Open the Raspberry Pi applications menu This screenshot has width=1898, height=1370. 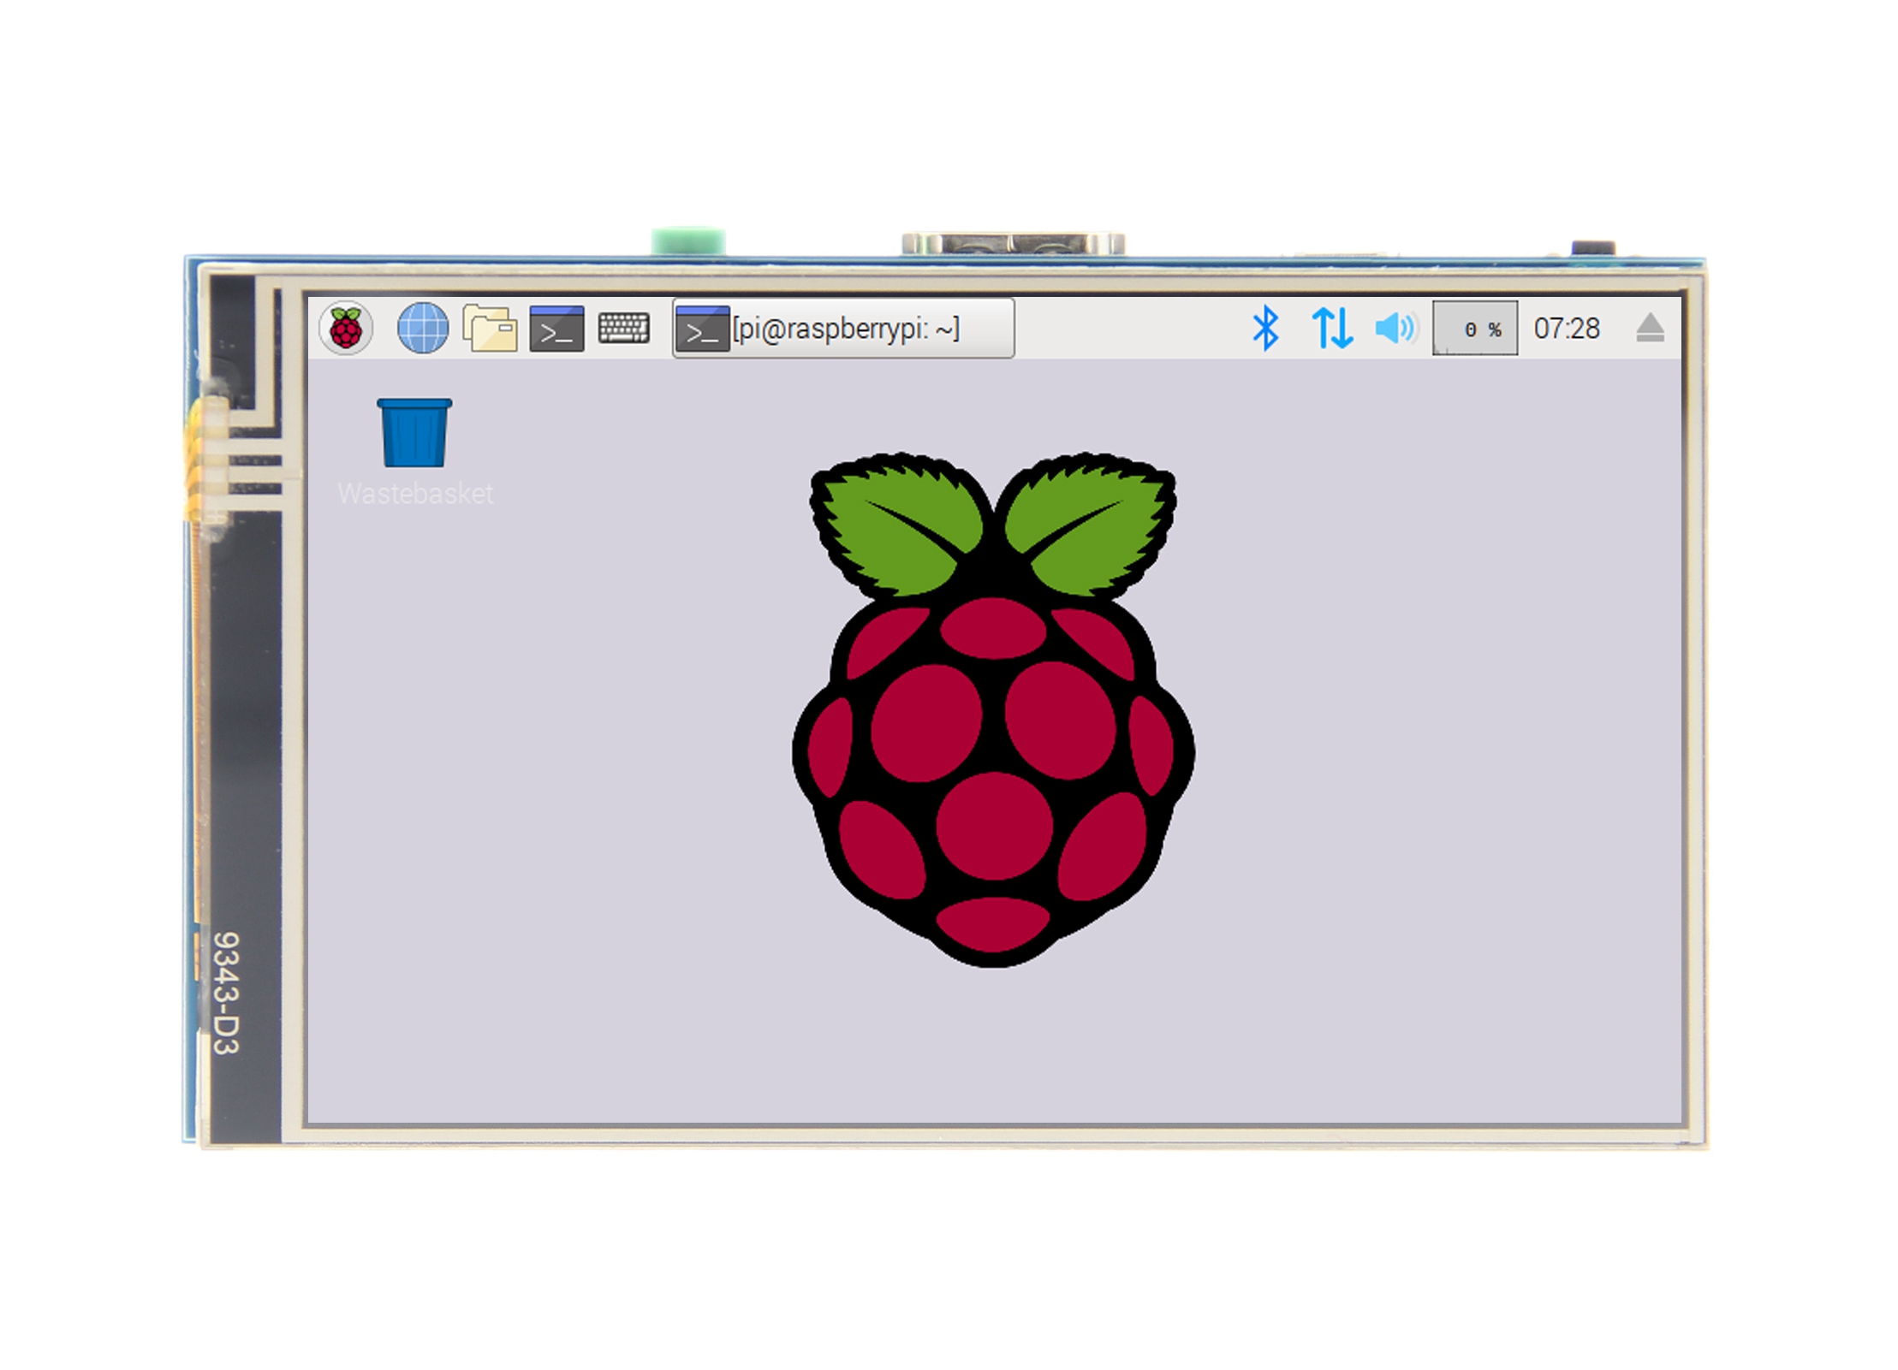[346, 328]
